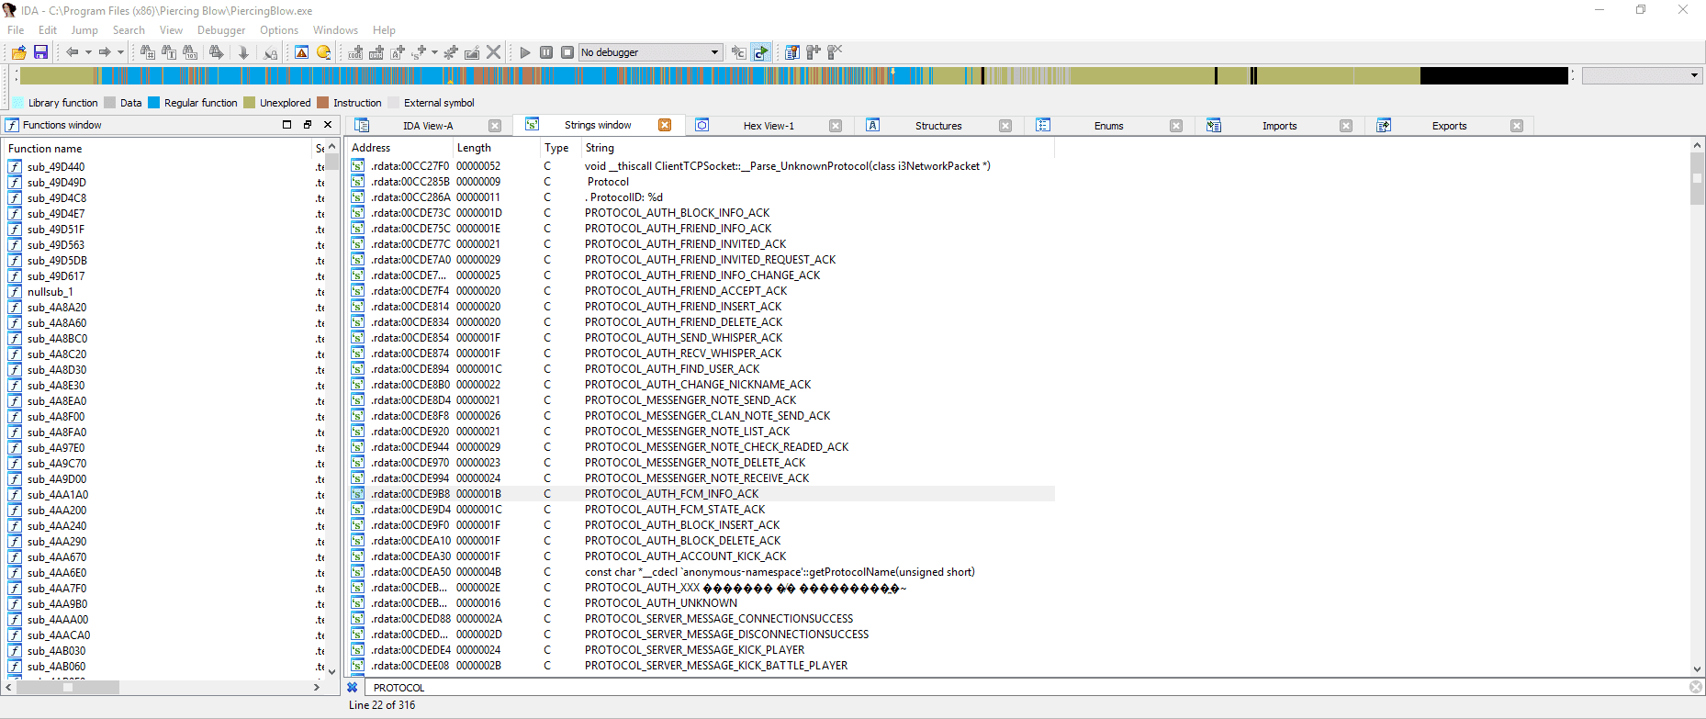Jump forward with the right arrow

click(105, 52)
